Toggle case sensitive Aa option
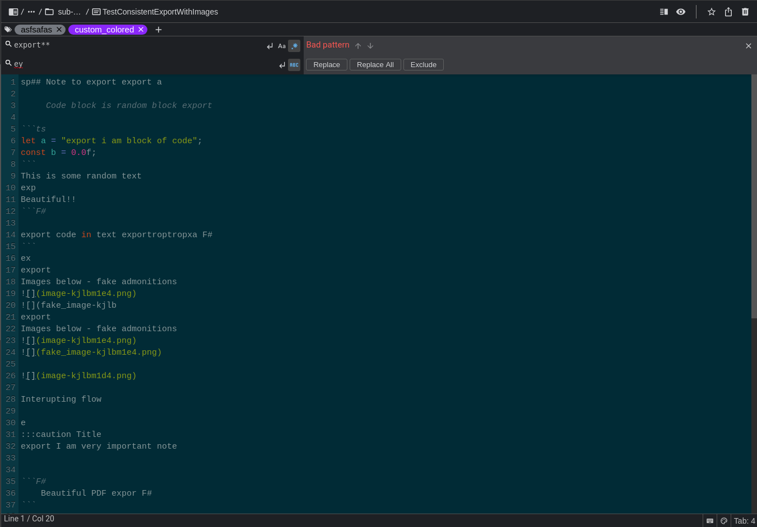The height and width of the screenshot is (527, 757). (x=282, y=46)
